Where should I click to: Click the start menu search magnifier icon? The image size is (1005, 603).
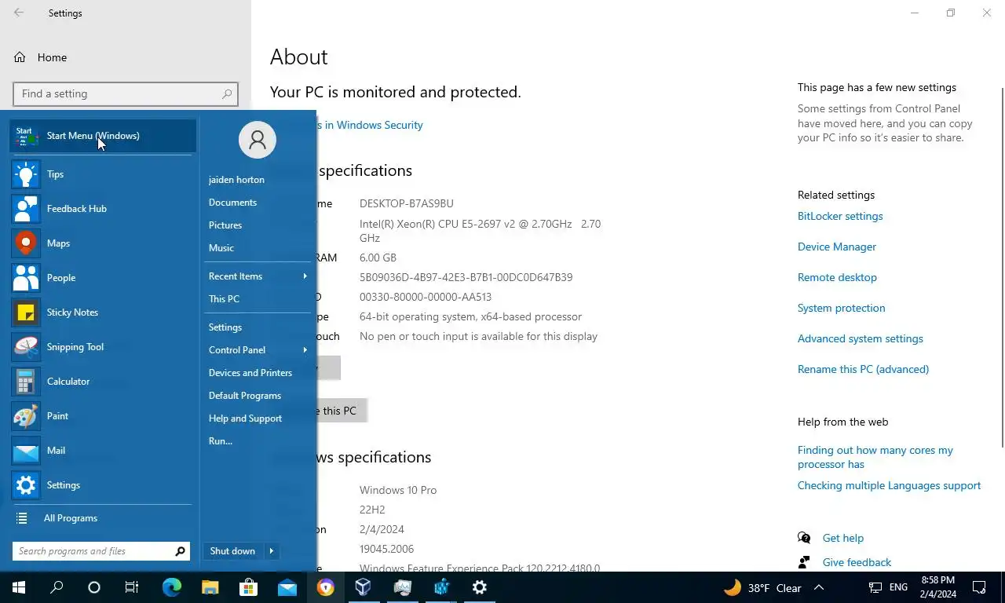(x=181, y=551)
